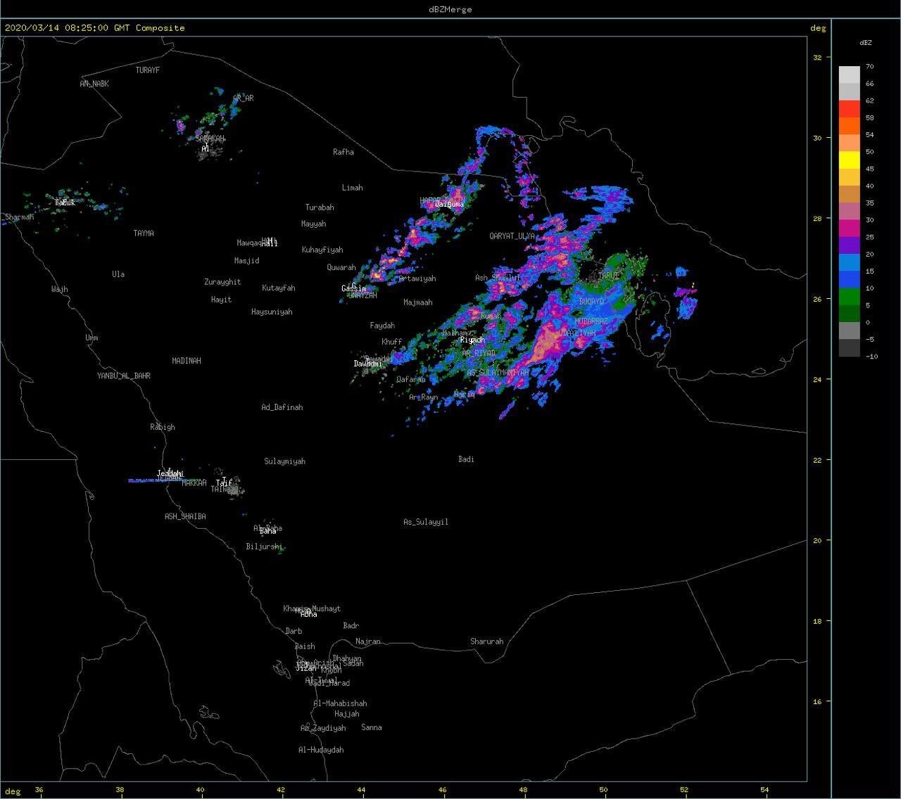This screenshot has height=799, width=901.
Task: Click the red swatch in the dBZ legend
Action: (x=849, y=109)
